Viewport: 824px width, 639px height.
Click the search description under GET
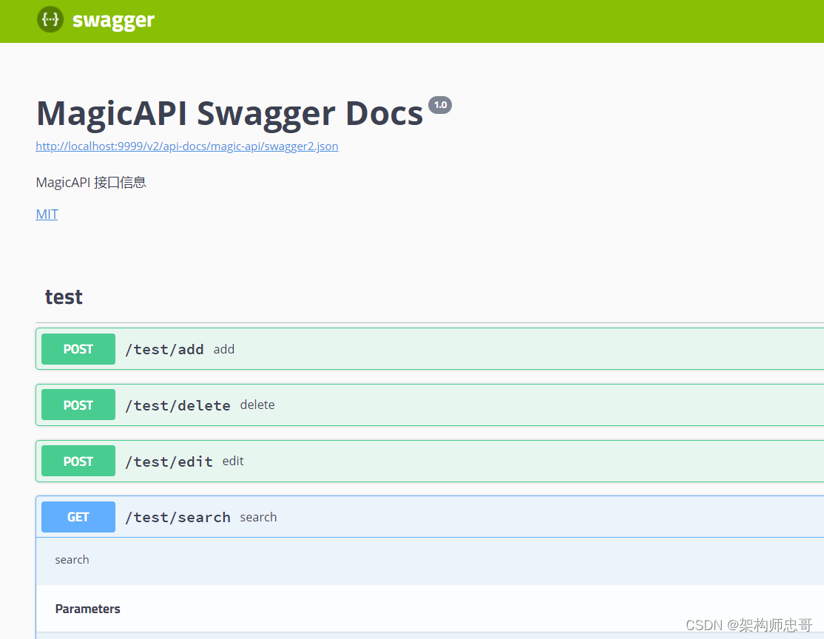(72, 560)
